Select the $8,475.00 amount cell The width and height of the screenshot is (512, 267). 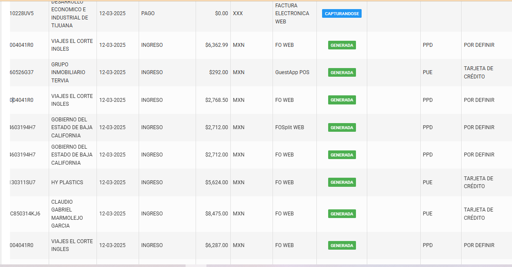pyautogui.click(x=216, y=214)
